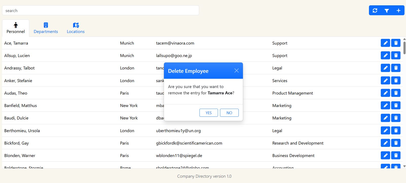Select the name 'Blonden, Warner'
Image resolution: width=406 pixels, height=183 pixels.
[20, 156]
